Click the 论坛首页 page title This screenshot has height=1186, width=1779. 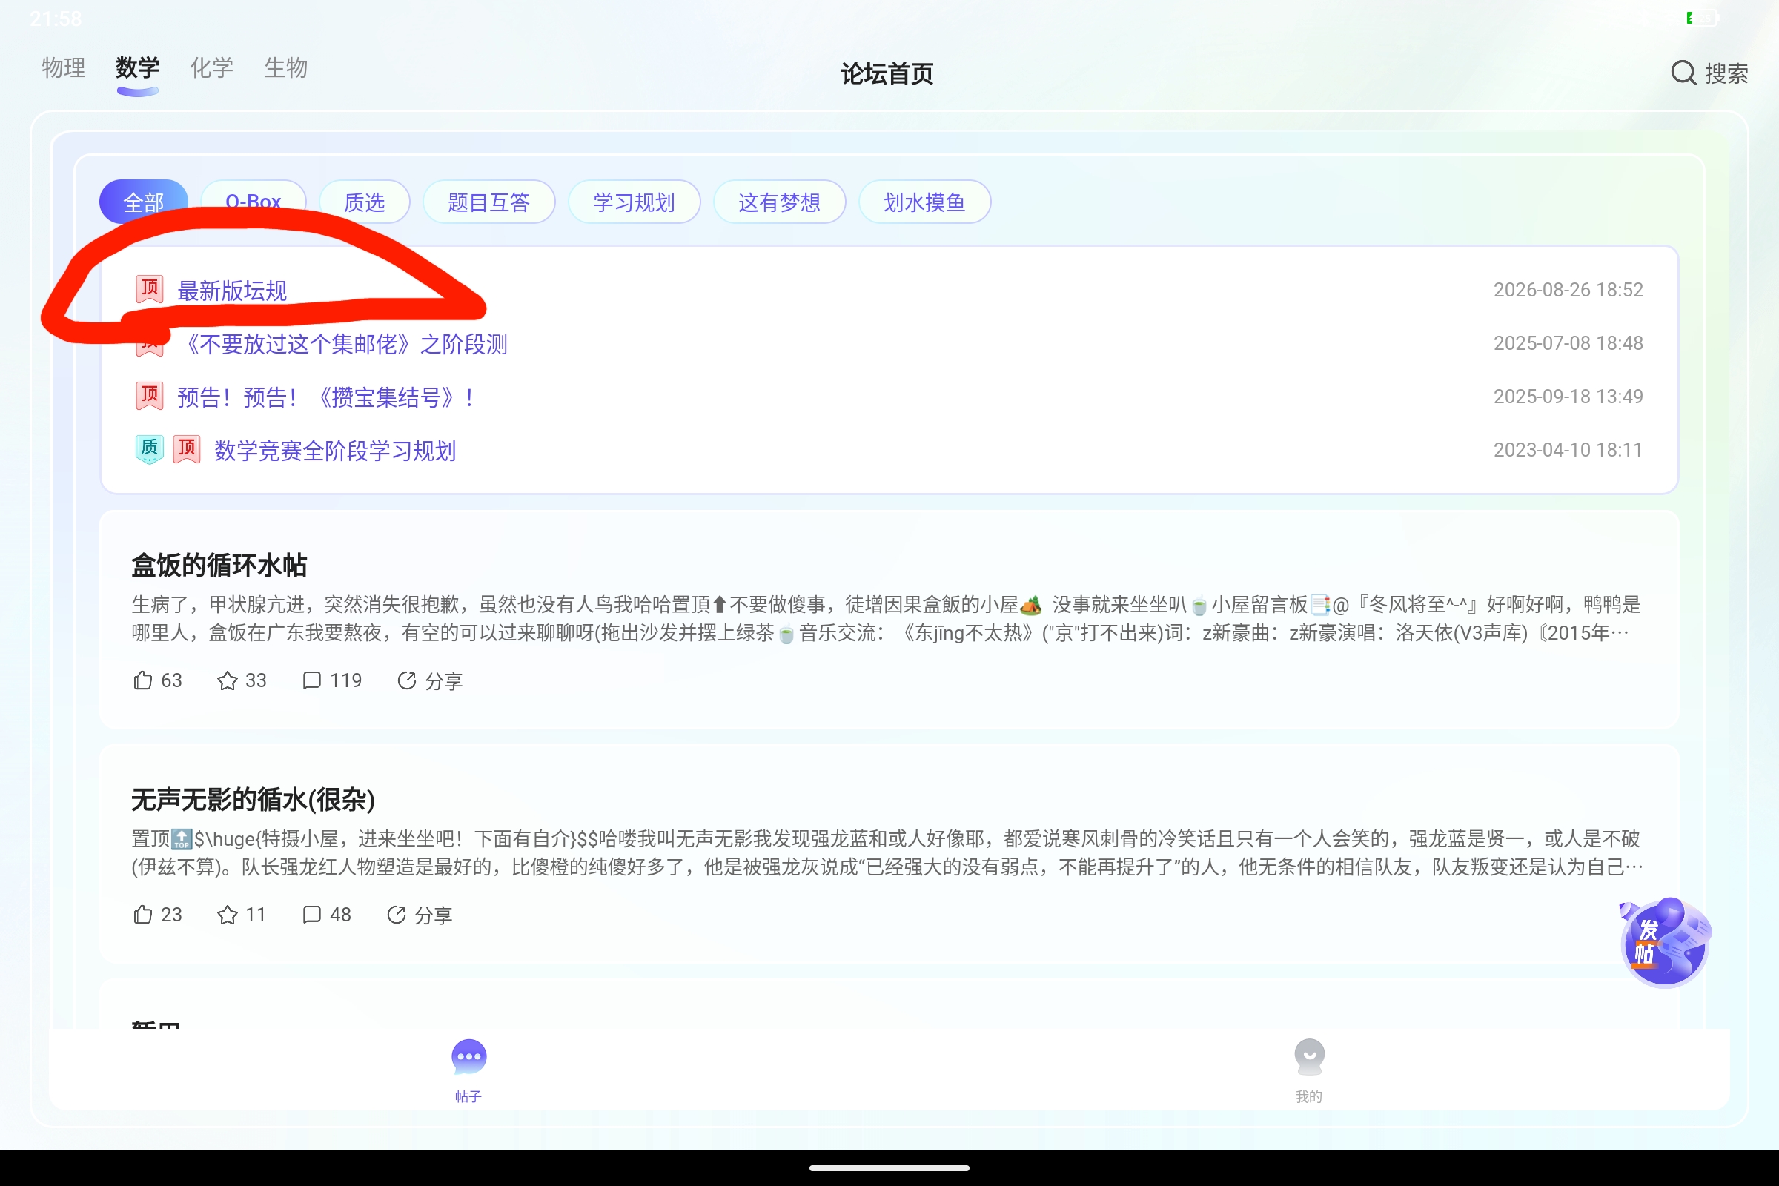click(887, 73)
